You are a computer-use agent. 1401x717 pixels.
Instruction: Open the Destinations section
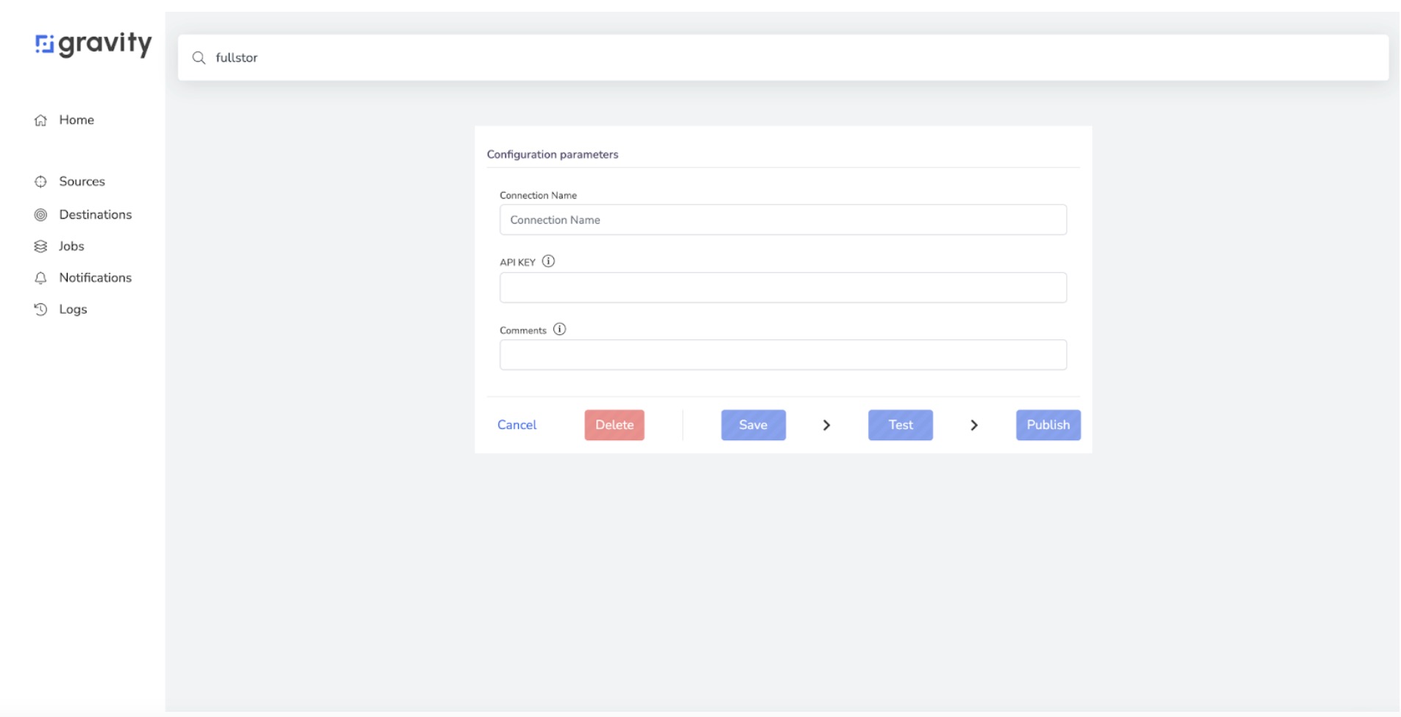pos(96,214)
